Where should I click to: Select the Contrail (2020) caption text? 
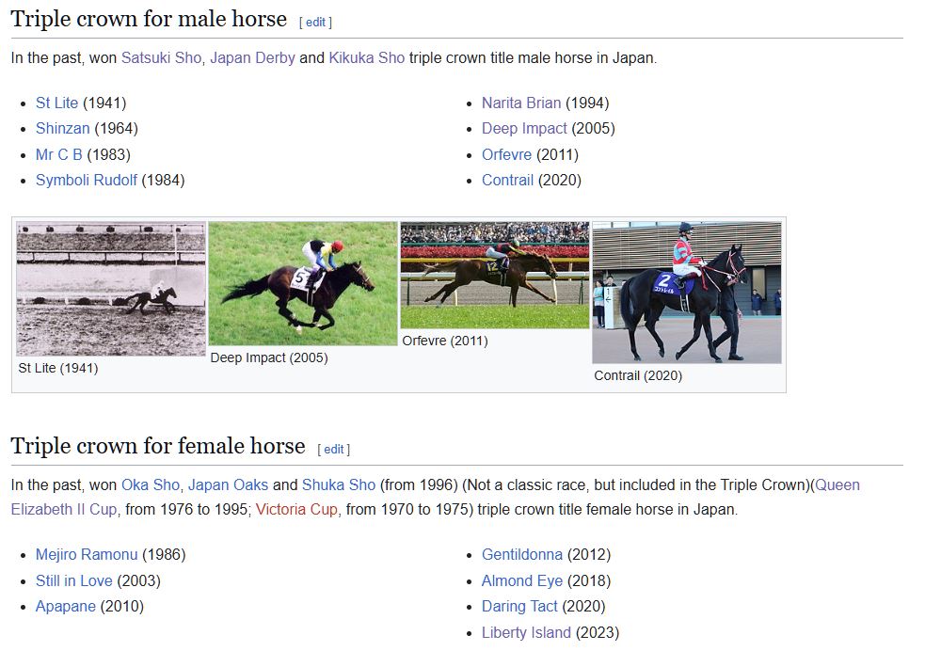click(638, 375)
